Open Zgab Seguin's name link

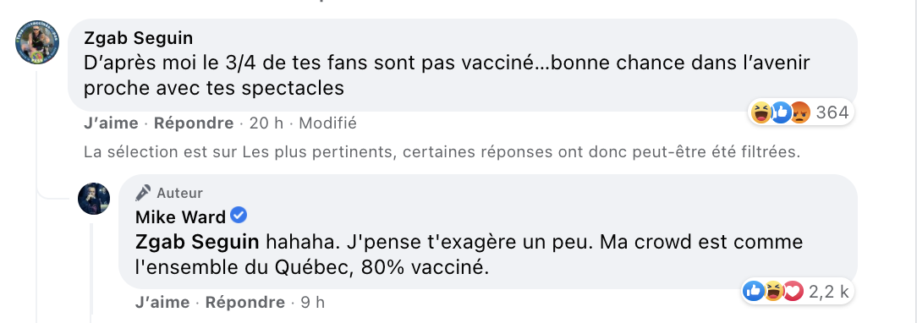(x=138, y=39)
